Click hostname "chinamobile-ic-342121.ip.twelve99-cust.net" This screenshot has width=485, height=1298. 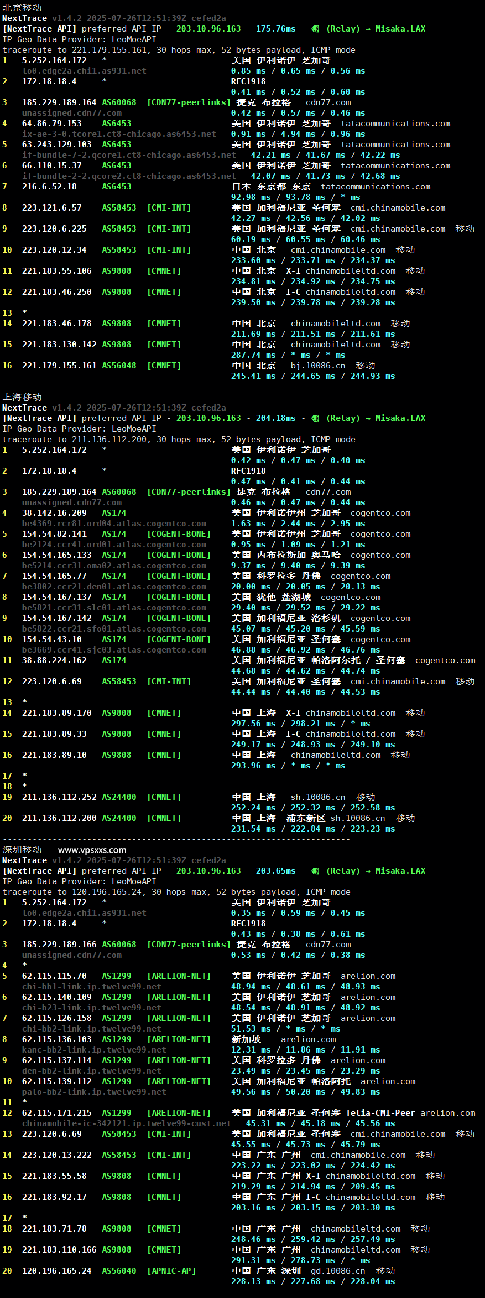pyautogui.click(x=127, y=1123)
